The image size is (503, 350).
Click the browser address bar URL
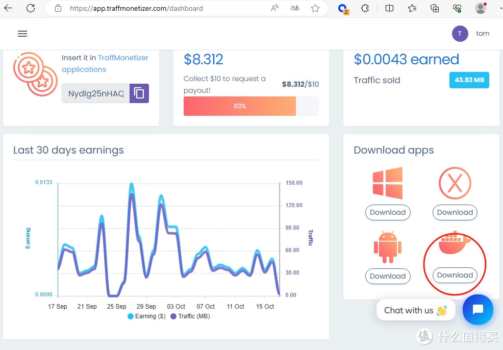pos(136,8)
